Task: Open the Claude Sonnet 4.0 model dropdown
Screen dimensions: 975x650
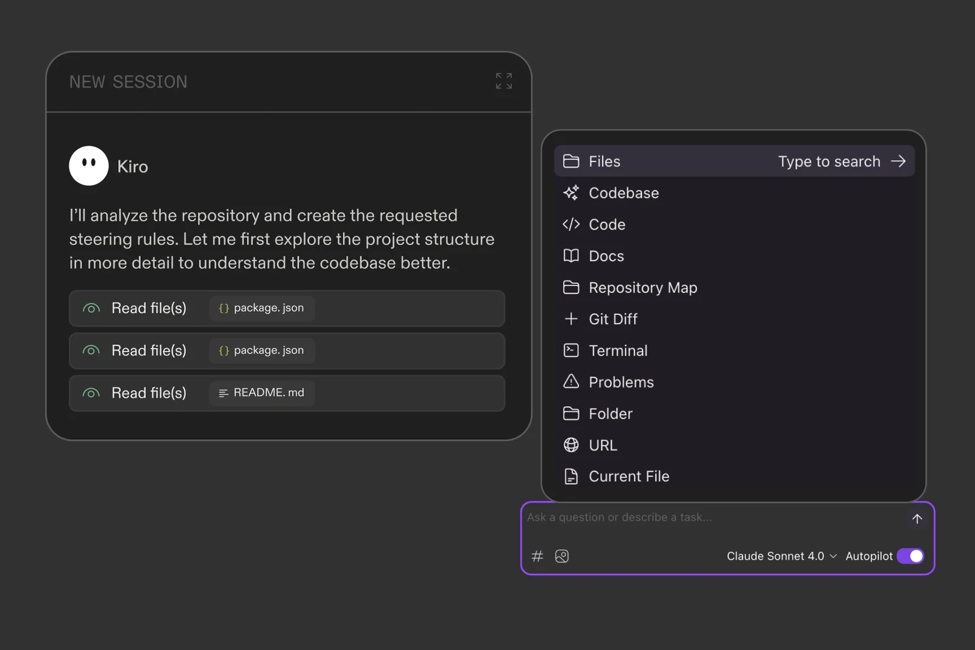Action: tap(781, 556)
